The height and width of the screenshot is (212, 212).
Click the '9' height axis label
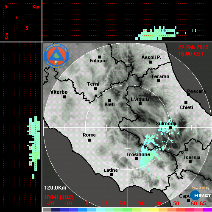(x=6, y=7)
